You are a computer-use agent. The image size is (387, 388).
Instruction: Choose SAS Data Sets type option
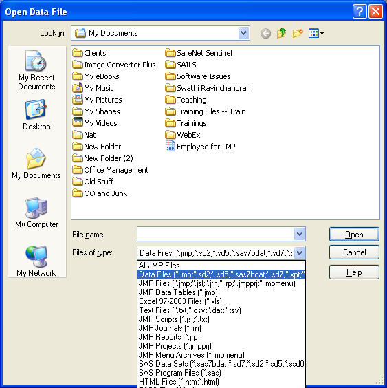point(221,364)
